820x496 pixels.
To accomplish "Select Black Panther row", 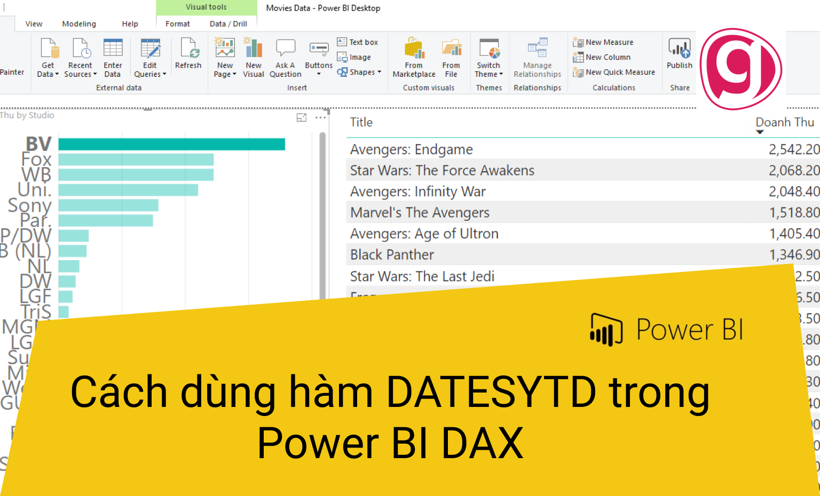I will [583, 254].
